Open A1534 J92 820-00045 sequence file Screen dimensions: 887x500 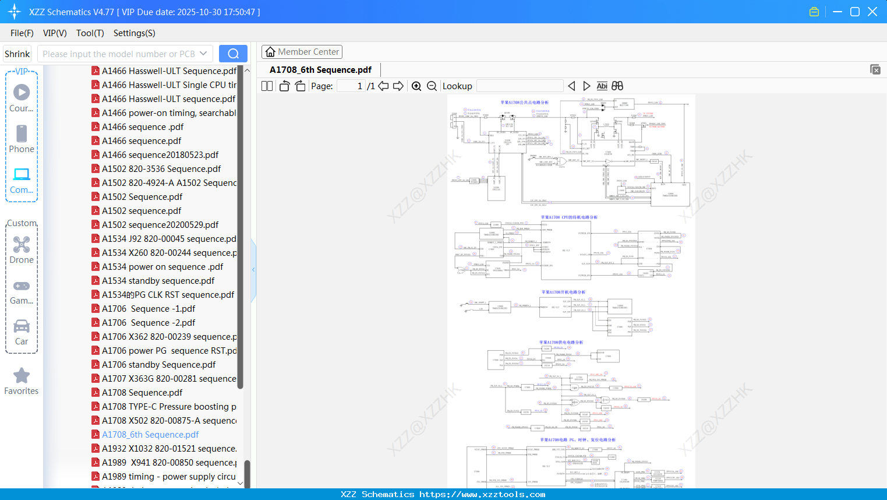tap(164, 239)
